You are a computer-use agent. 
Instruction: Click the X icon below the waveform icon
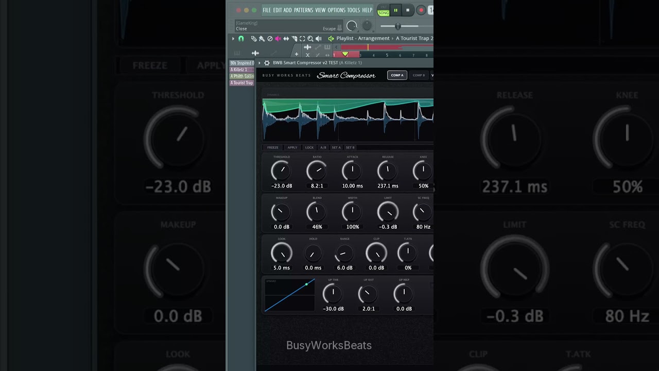[x=307, y=55]
